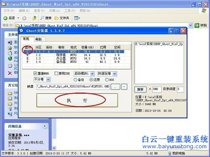Click the sidebar scroll down arrow
210x157 pixels.
click(x=54, y=148)
